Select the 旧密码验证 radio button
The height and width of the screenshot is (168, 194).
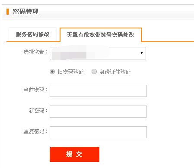pyautogui.click(x=52, y=72)
